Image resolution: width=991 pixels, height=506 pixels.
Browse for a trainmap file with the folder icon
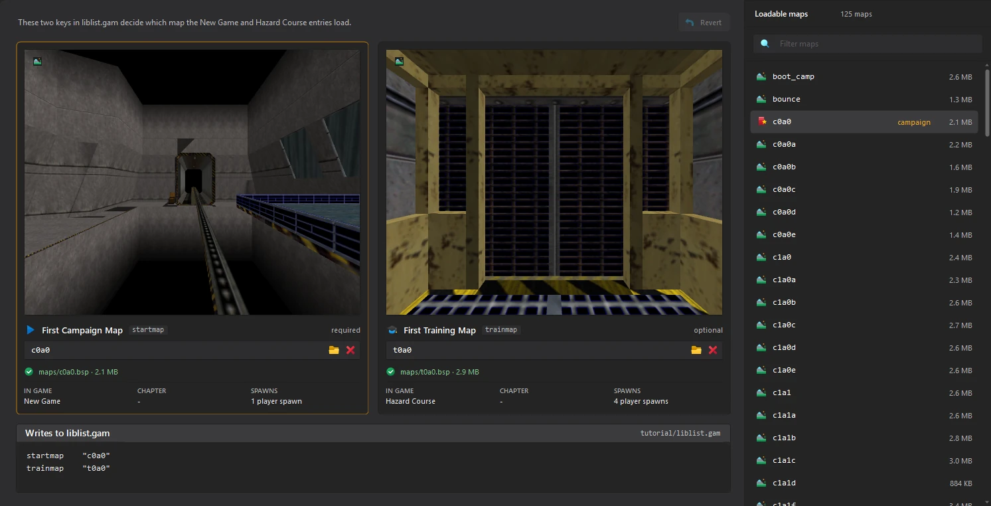(696, 350)
